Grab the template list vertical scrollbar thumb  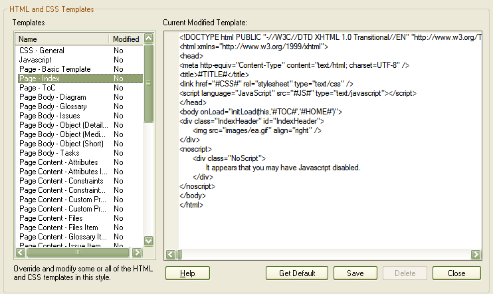(x=148, y=83)
